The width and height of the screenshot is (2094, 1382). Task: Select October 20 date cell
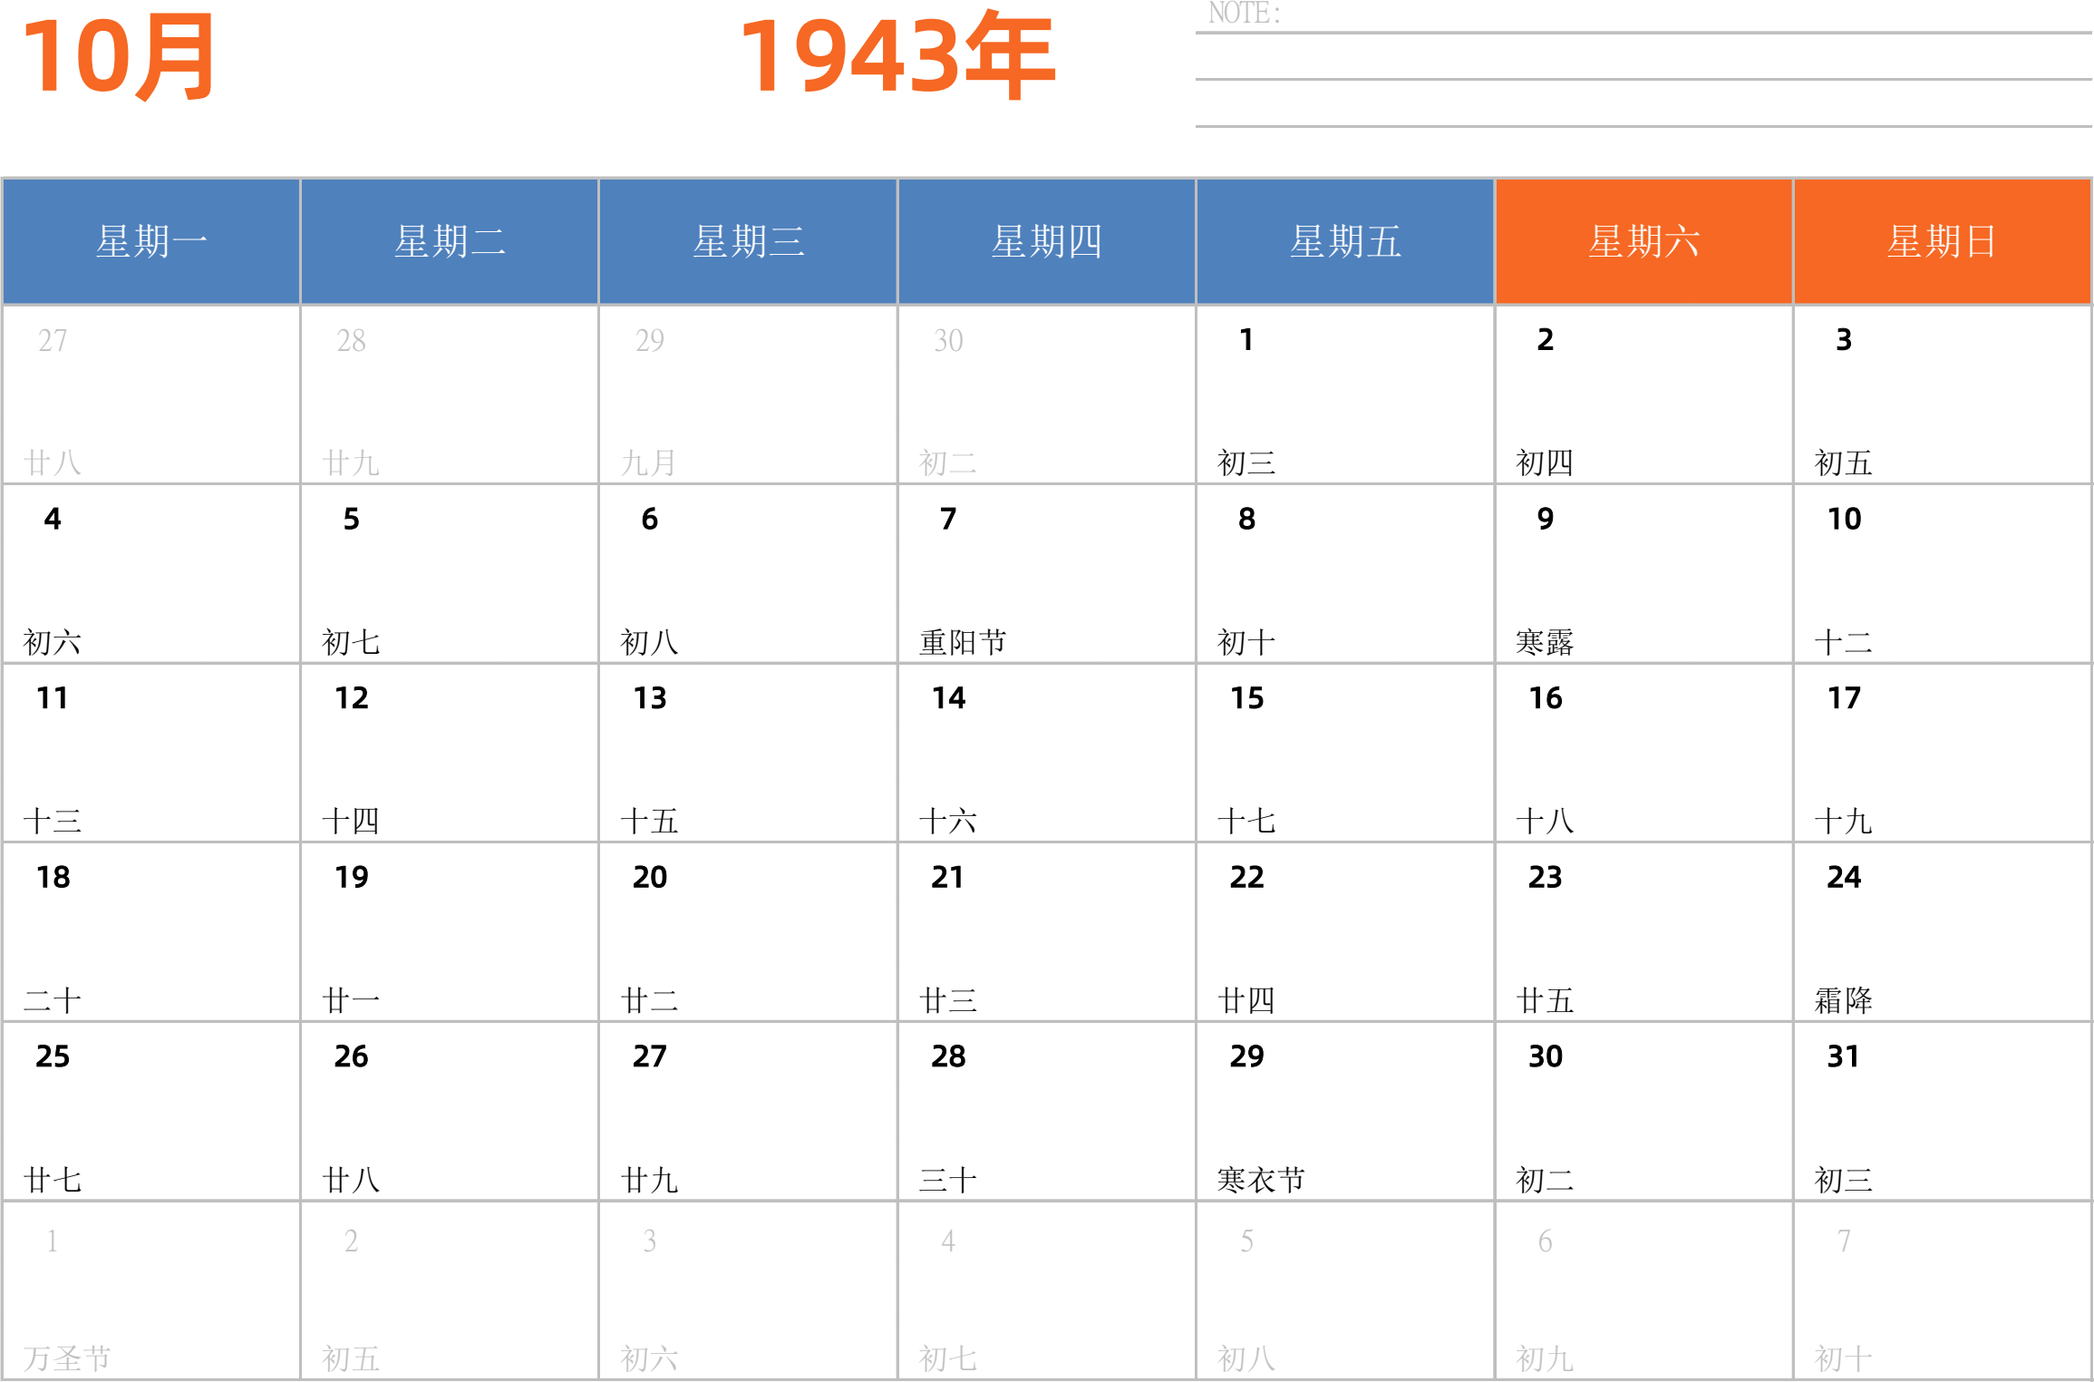pyautogui.click(x=748, y=931)
